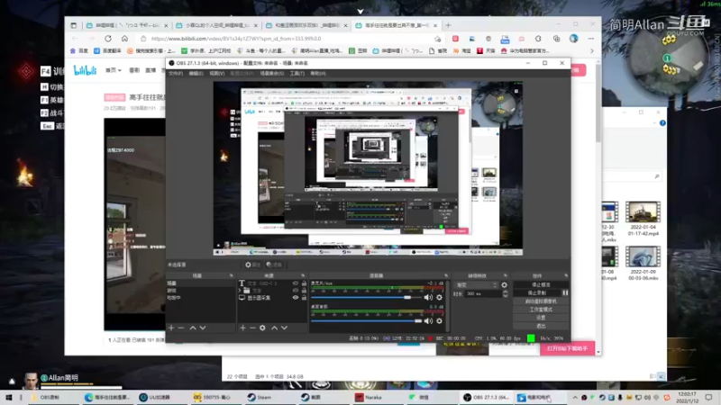Add this page to favorites with the star icon
Image resolution: width=721 pixels, height=405 pixels.
click(438, 39)
